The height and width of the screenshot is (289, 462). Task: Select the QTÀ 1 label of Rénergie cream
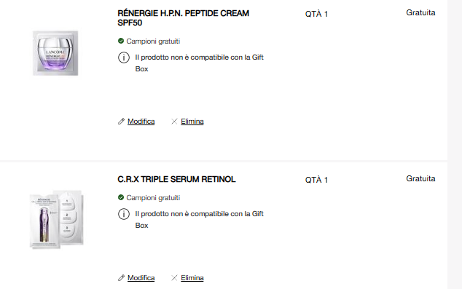click(316, 14)
